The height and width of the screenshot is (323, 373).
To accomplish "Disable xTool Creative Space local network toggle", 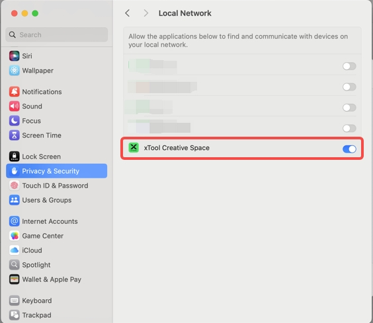I will click(x=349, y=149).
